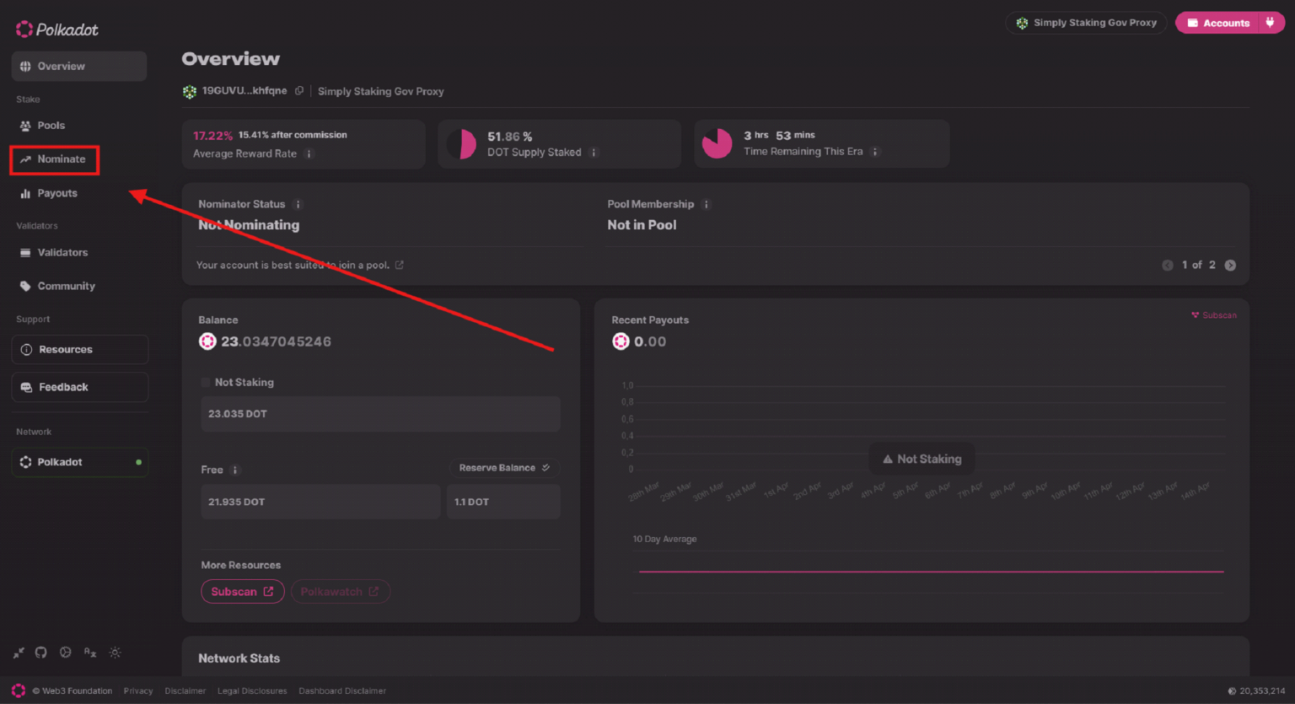Toggle light theme with the sun icon
1295x704 pixels.
pyautogui.click(x=115, y=652)
